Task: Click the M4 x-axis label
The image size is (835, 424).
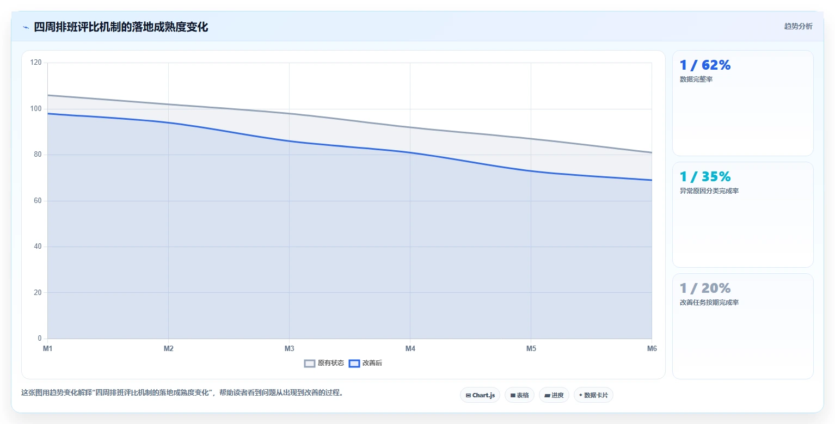Action: 410,349
